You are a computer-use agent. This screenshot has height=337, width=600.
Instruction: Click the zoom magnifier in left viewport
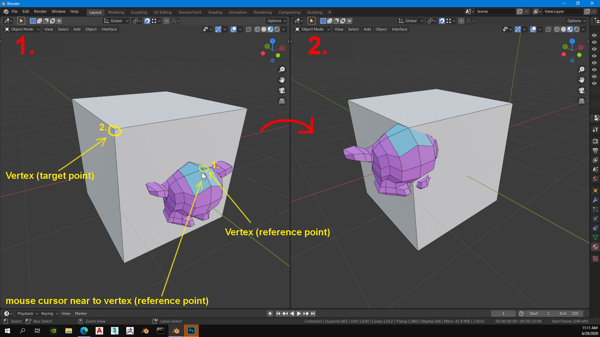tap(282, 69)
